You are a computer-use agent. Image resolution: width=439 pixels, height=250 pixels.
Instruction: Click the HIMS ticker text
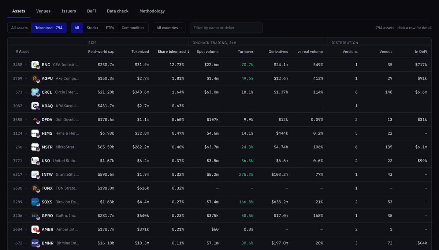[x=47, y=133]
